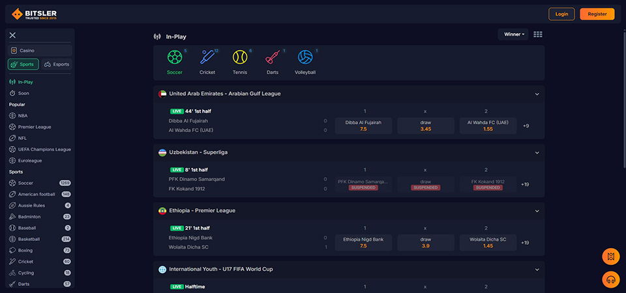Choose the Tennis ball icon

point(240,57)
